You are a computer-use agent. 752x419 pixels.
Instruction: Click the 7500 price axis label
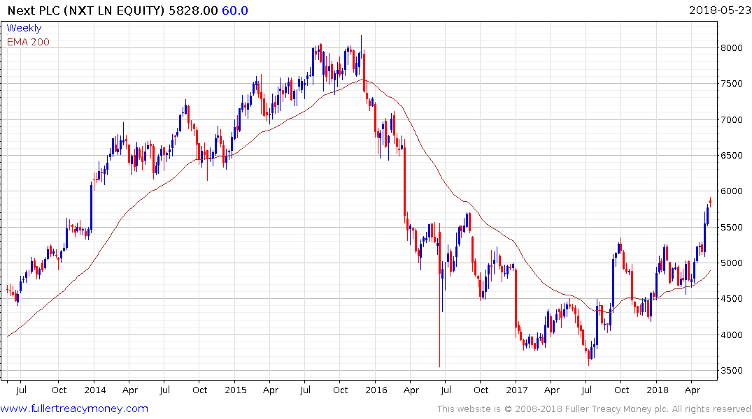[x=732, y=84]
